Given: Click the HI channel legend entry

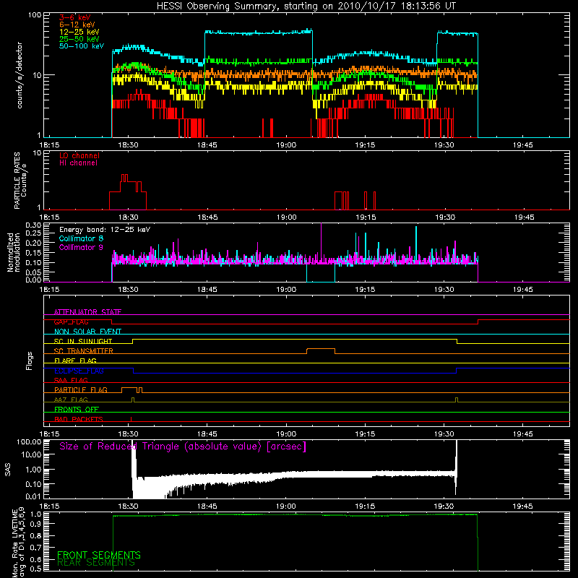Looking at the screenshot, I should [78, 163].
